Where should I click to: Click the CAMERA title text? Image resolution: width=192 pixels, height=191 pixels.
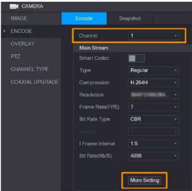click(x=32, y=6)
